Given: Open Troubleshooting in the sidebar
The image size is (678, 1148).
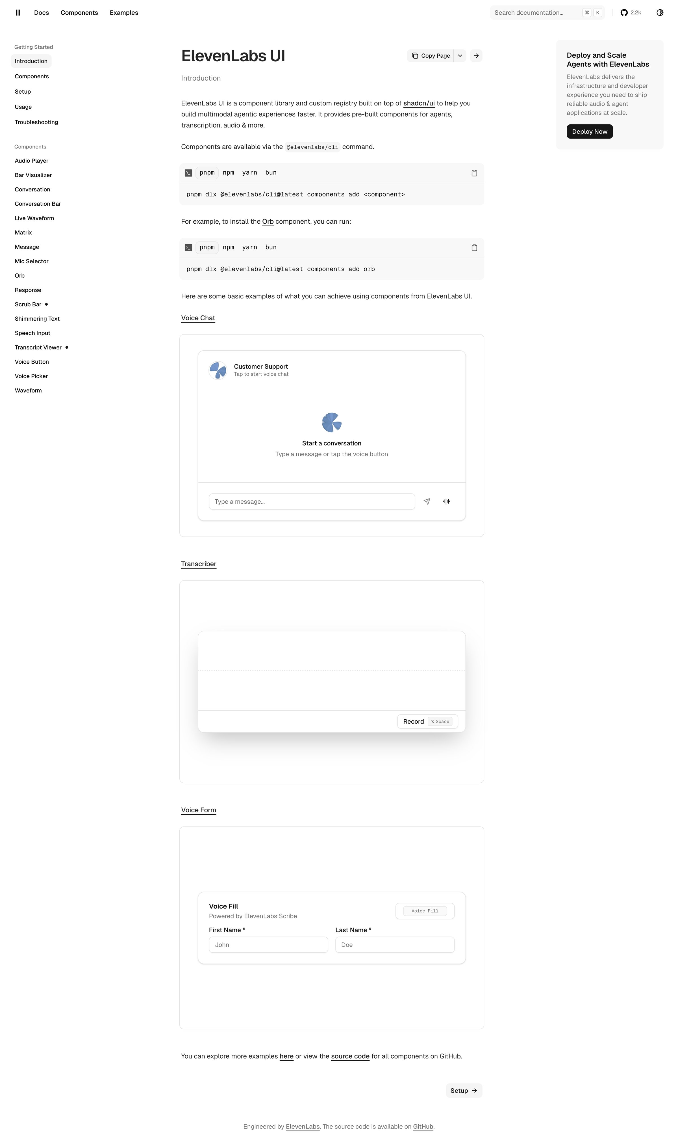Looking at the screenshot, I should pos(36,122).
